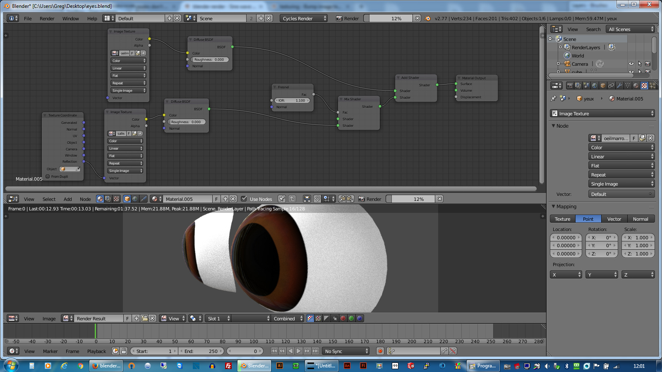Click play animation button in timeline
Screen dimensions: 662x372
(299, 351)
